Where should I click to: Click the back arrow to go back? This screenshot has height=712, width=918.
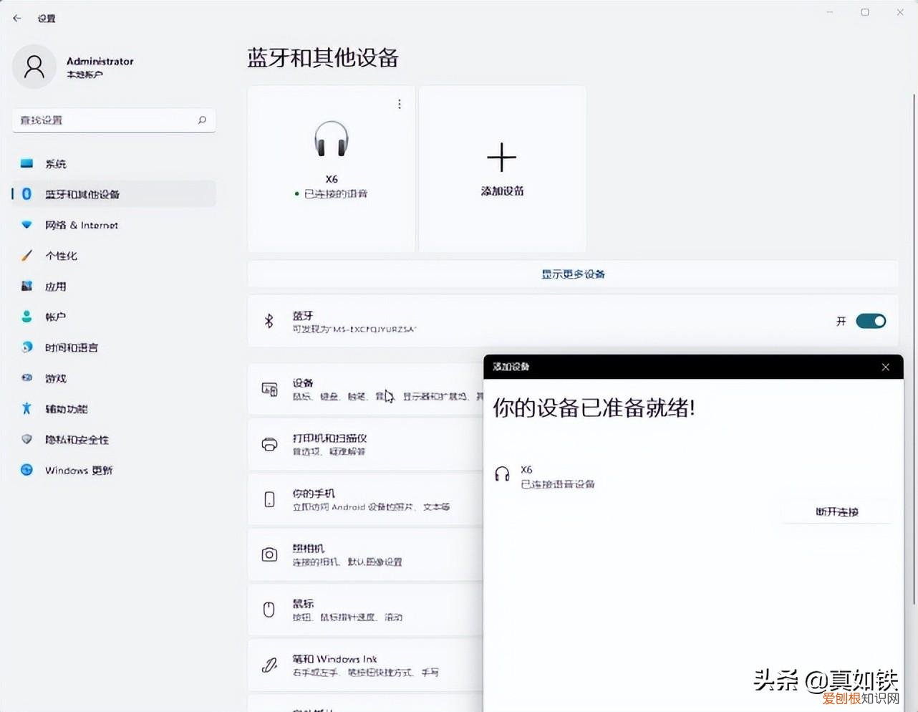[x=16, y=18]
